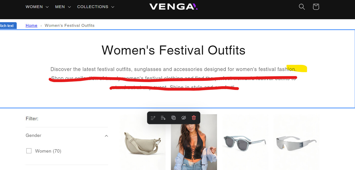Expand the MEN dropdown menu

(x=63, y=7)
